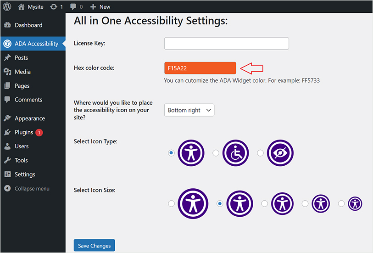Open Appearance in sidebar menu
The height and width of the screenshot is (253, 373).
click(x=30, y=118)
